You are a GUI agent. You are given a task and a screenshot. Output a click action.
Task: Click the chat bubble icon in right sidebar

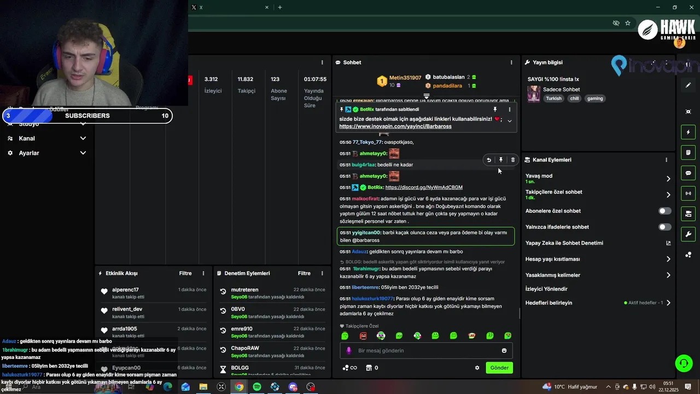[689, 173]
